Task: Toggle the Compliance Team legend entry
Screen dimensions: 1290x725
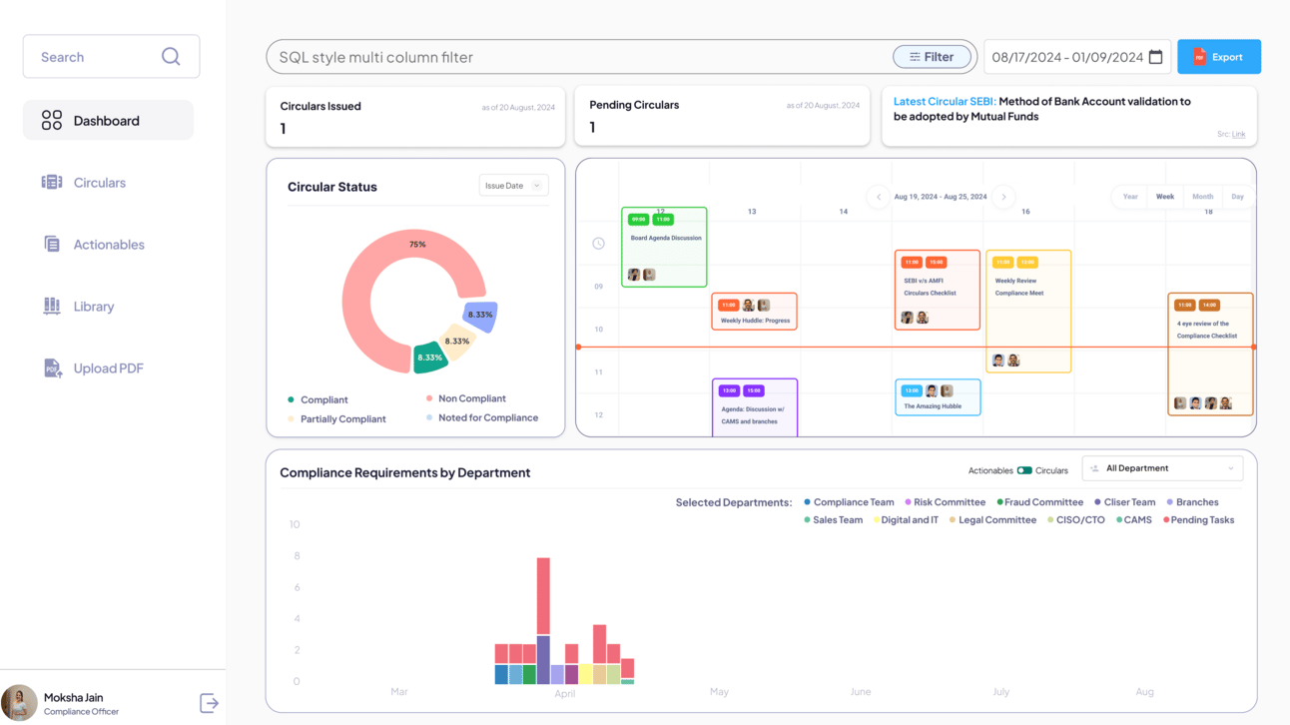Action: click(x=850, y=502)
